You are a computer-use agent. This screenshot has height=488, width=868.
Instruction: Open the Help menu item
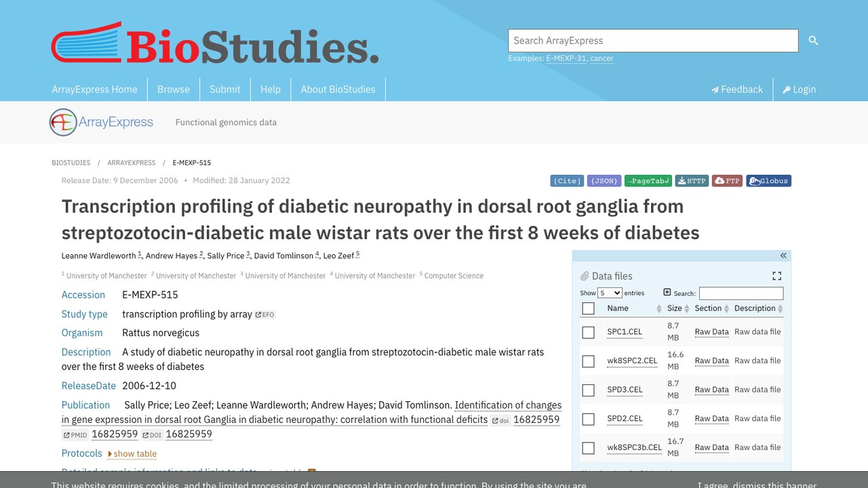click(x=271, y=89)
